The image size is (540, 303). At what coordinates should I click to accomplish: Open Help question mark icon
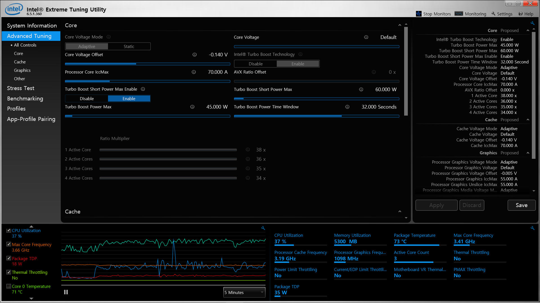[x=521, y=14]
